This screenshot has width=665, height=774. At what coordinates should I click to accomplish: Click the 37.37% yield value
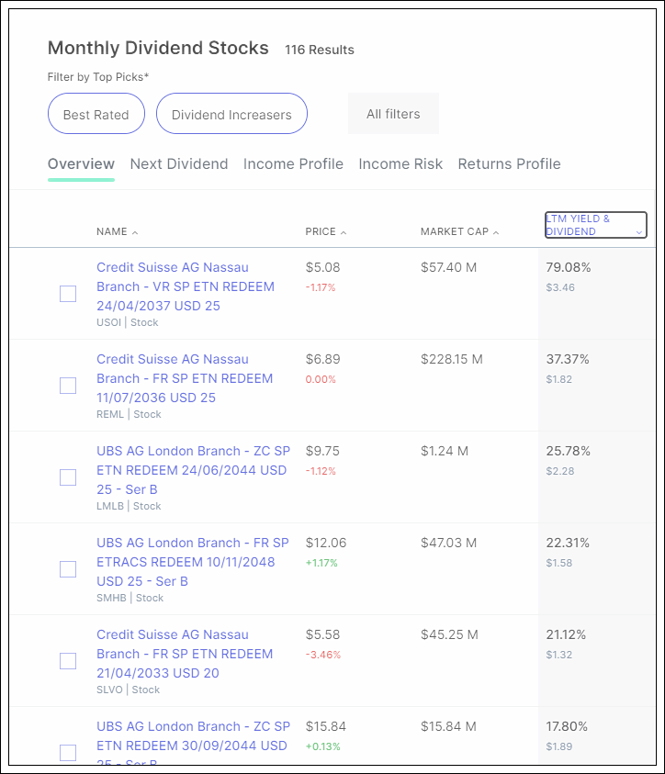point(568,359)
